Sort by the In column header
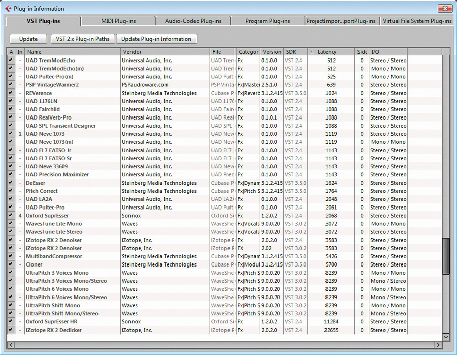The height and width of the screenshot is (355, 457). tap(20, 52)
